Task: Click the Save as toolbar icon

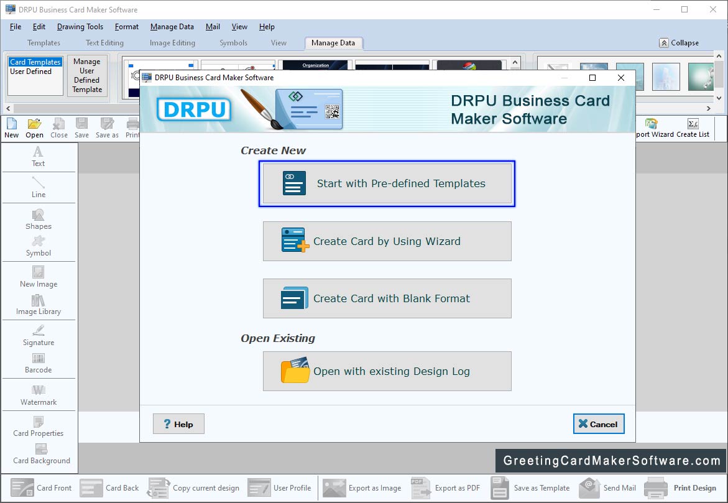Action: tap(108, 128)
